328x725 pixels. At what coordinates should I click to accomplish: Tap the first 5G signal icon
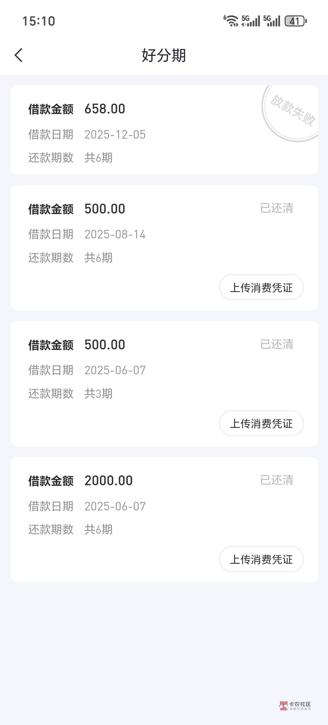click(251, 21)
